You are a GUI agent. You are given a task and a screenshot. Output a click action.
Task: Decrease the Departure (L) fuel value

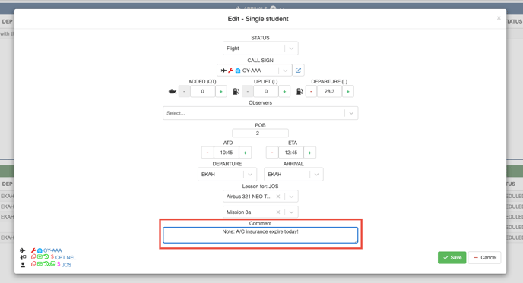coord(311,91)
